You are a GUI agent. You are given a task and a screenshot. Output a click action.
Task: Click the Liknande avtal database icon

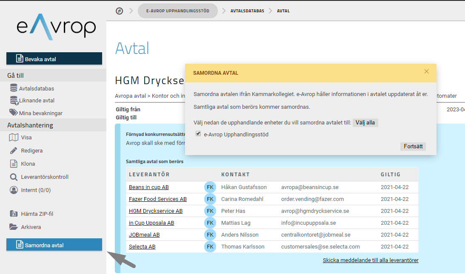(x=14, y=100)
